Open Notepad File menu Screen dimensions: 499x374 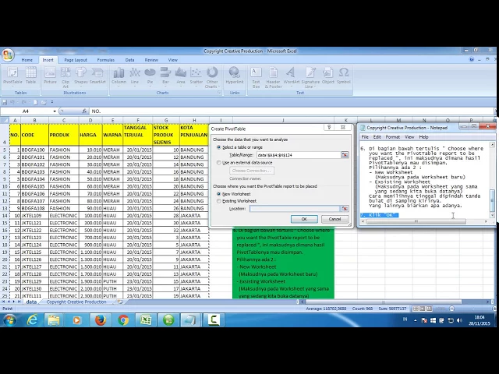click(x=365, y=137)
